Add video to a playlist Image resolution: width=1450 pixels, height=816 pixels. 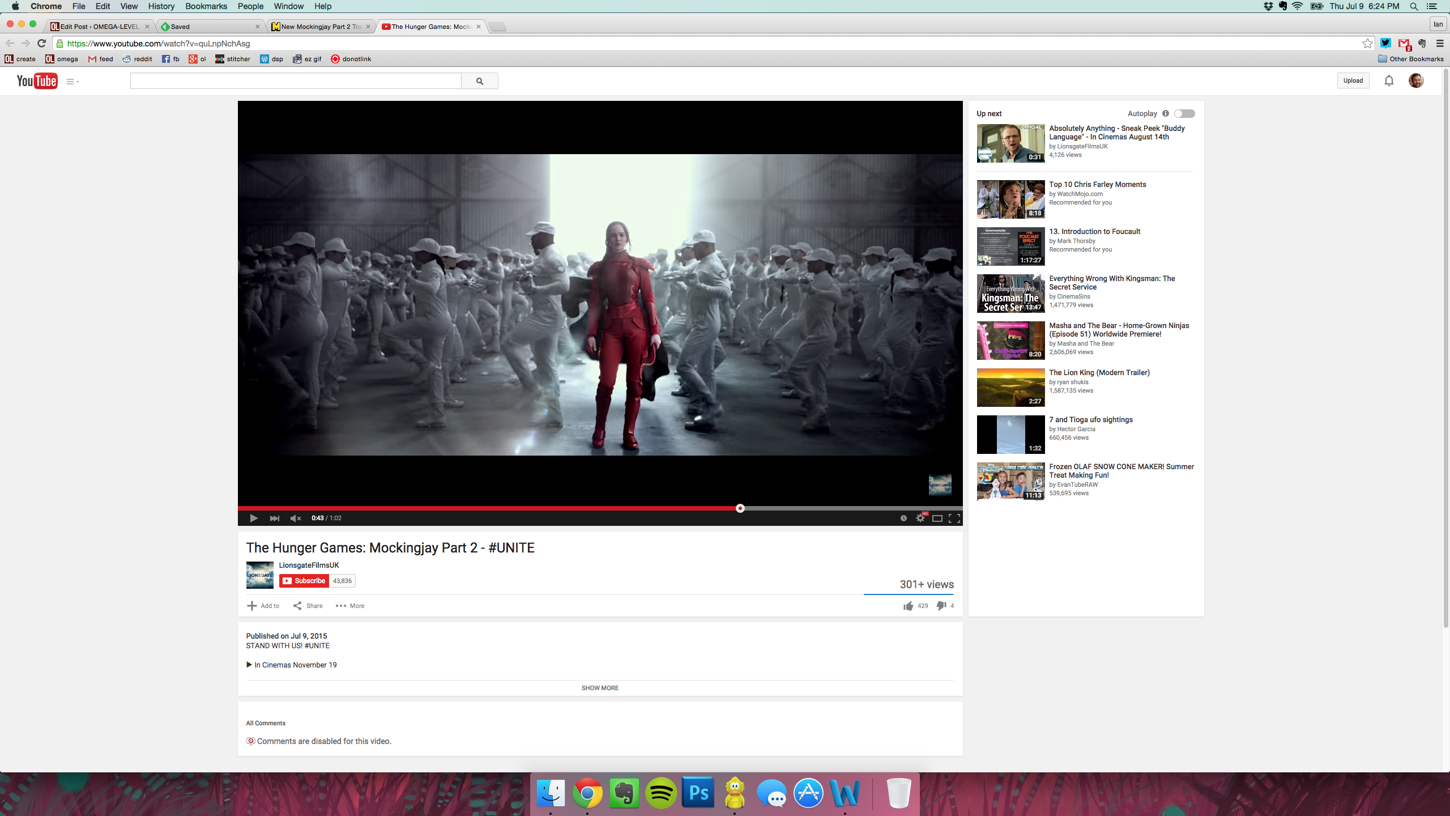tap(263, 606)
